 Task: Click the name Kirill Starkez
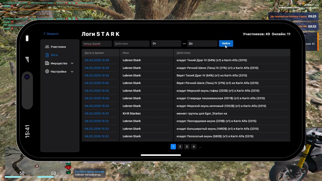(132, 113)
